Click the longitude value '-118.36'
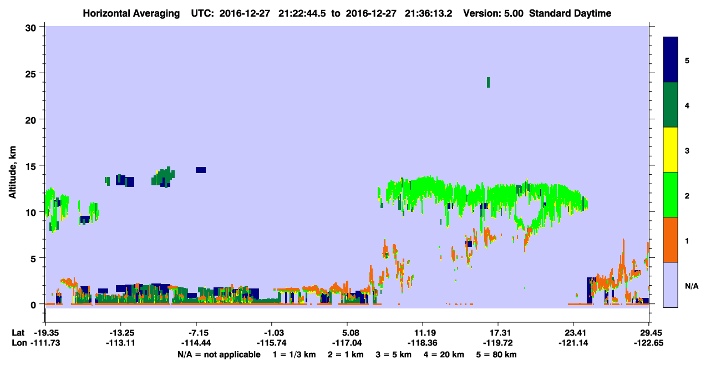This screenshot has height=370, width=721. pos(423,343)
